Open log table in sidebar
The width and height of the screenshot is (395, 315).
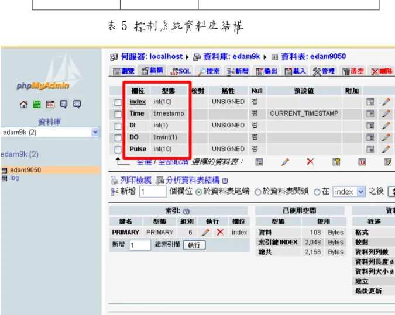15,178
